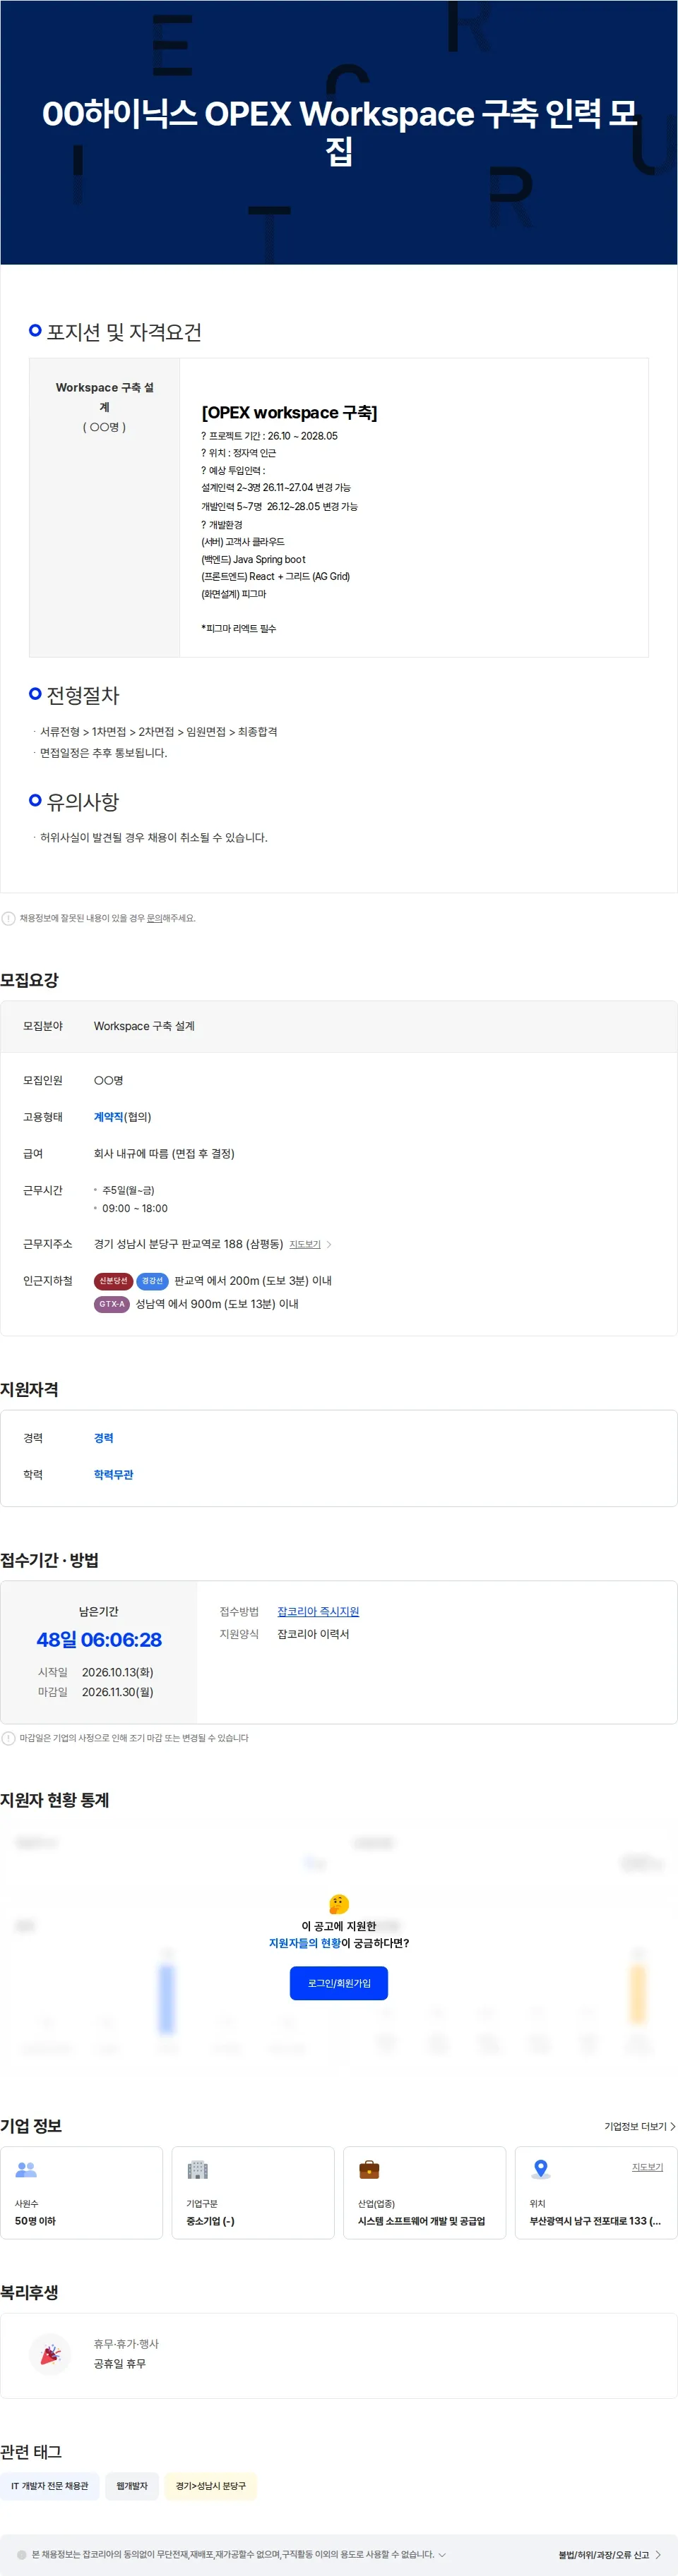Click the [OPEX workspace 구축] heading
The width and height of the screenshot is (678, 2576).
click(290, 412)
